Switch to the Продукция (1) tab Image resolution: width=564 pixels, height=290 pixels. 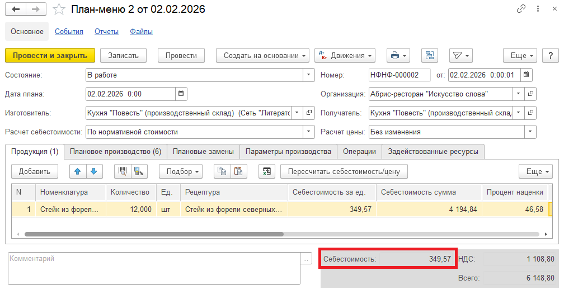pos(35,151)
